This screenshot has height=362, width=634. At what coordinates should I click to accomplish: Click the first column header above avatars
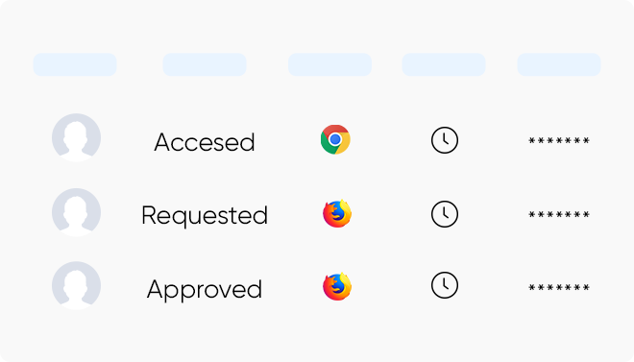75,64
